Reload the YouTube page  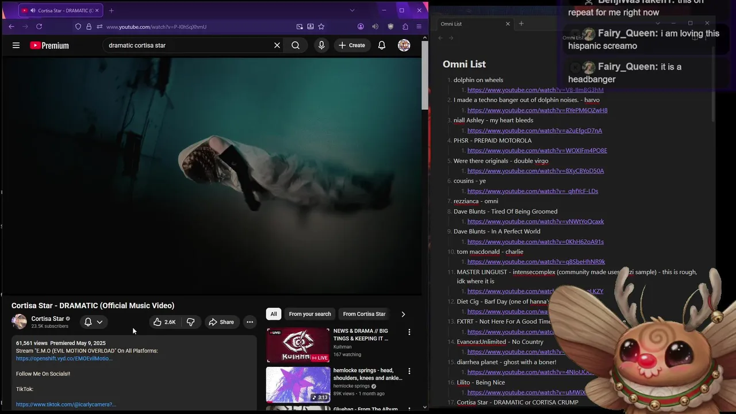39,26
